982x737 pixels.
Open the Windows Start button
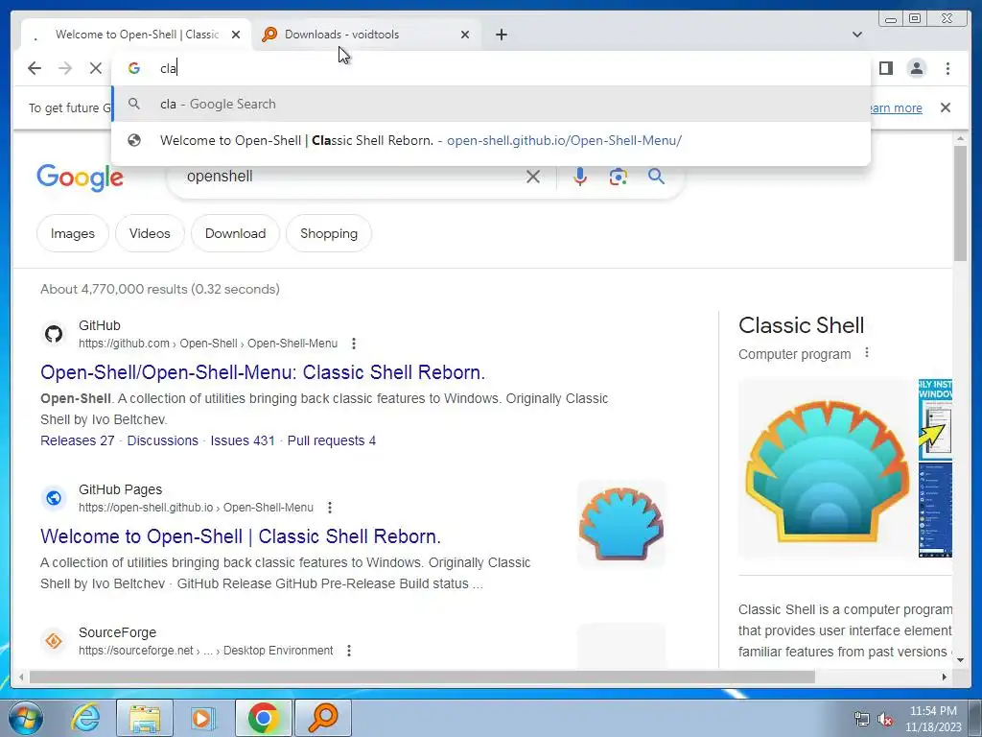pos(26,718)
